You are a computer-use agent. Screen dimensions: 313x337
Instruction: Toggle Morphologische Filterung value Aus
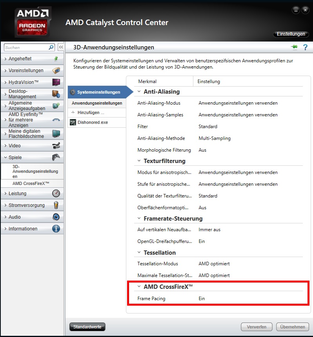coord(202,150)
